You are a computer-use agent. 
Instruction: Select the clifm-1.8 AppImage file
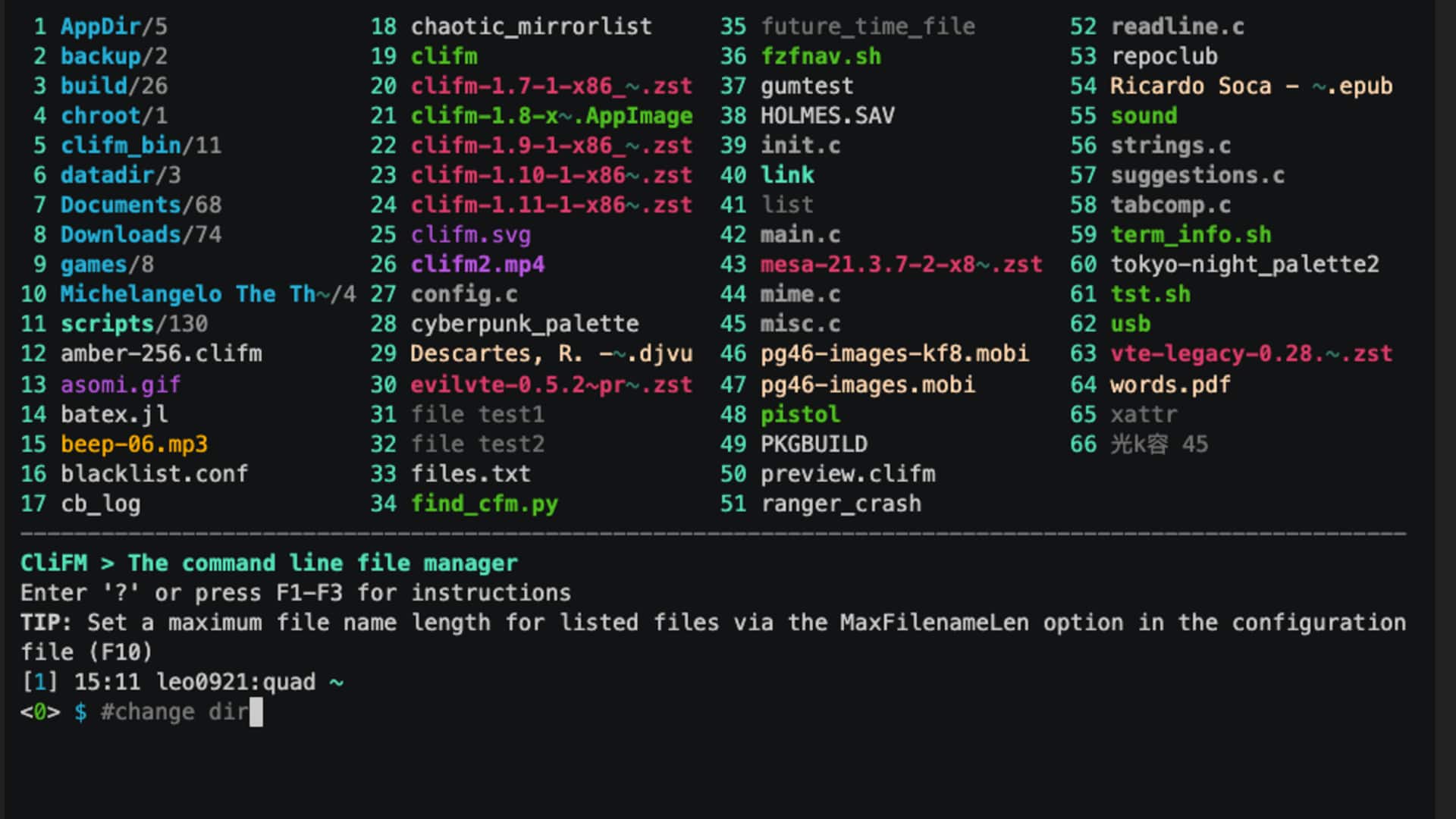pos(551,115)
